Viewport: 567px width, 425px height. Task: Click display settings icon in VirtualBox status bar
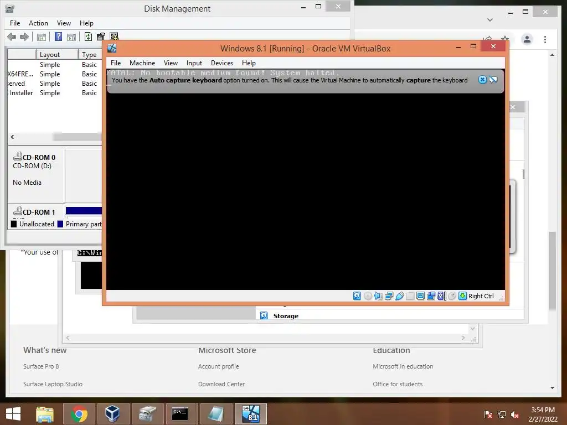pyautogui.click(x=421, y=296)
